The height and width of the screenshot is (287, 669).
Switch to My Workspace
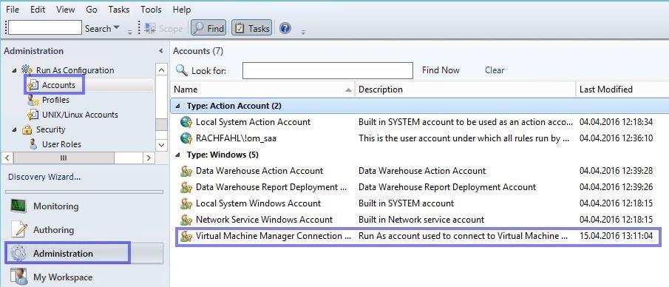(63, 277)
